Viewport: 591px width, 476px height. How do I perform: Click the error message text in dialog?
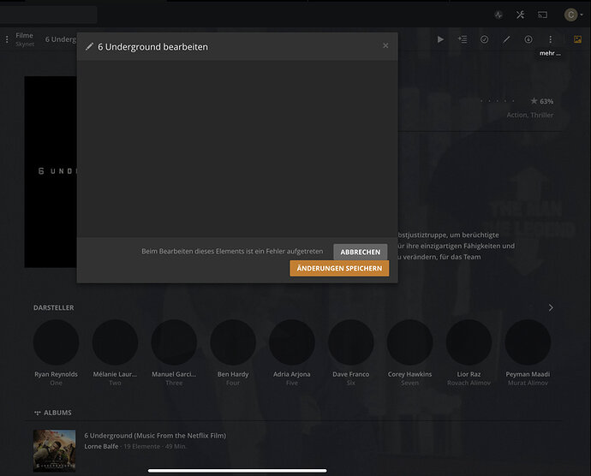[232, 252]
